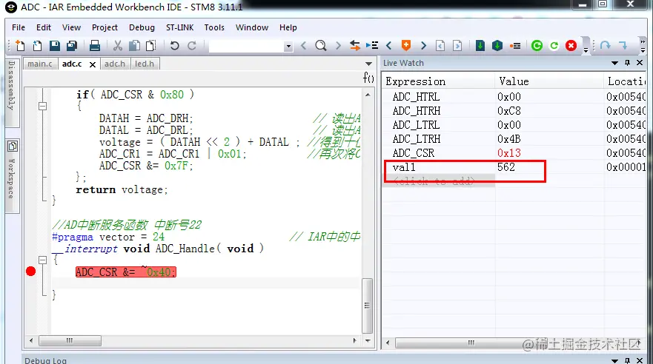Undo the last edit
Screen dimensions: 653x364
click(x=174, y=45)
